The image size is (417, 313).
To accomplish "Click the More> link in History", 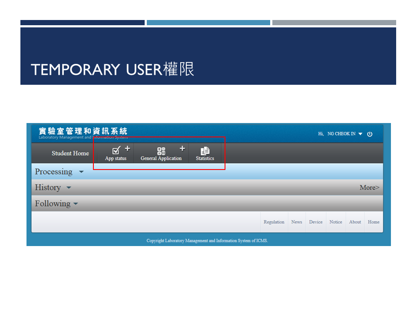I will (x=369, y=188).
